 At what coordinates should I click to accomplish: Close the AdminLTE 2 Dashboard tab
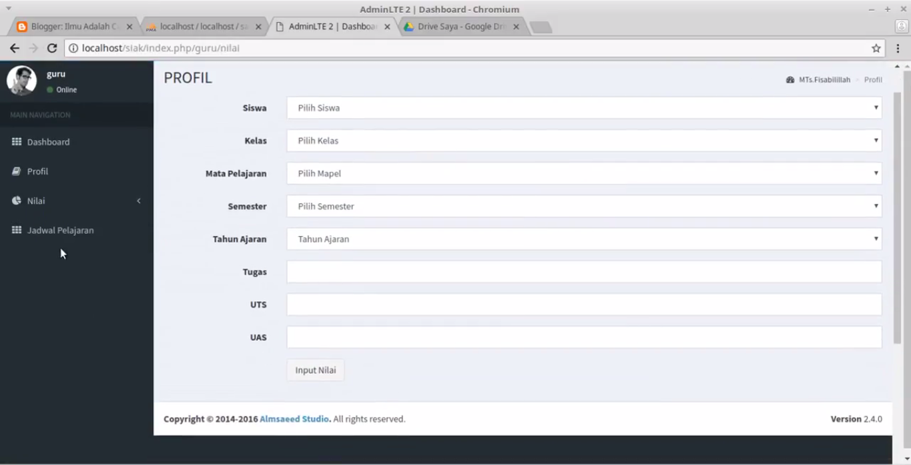point(387,27)
